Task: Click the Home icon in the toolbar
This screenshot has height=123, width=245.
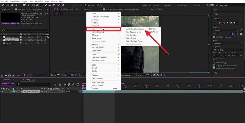Action: [x=3, y=5]
